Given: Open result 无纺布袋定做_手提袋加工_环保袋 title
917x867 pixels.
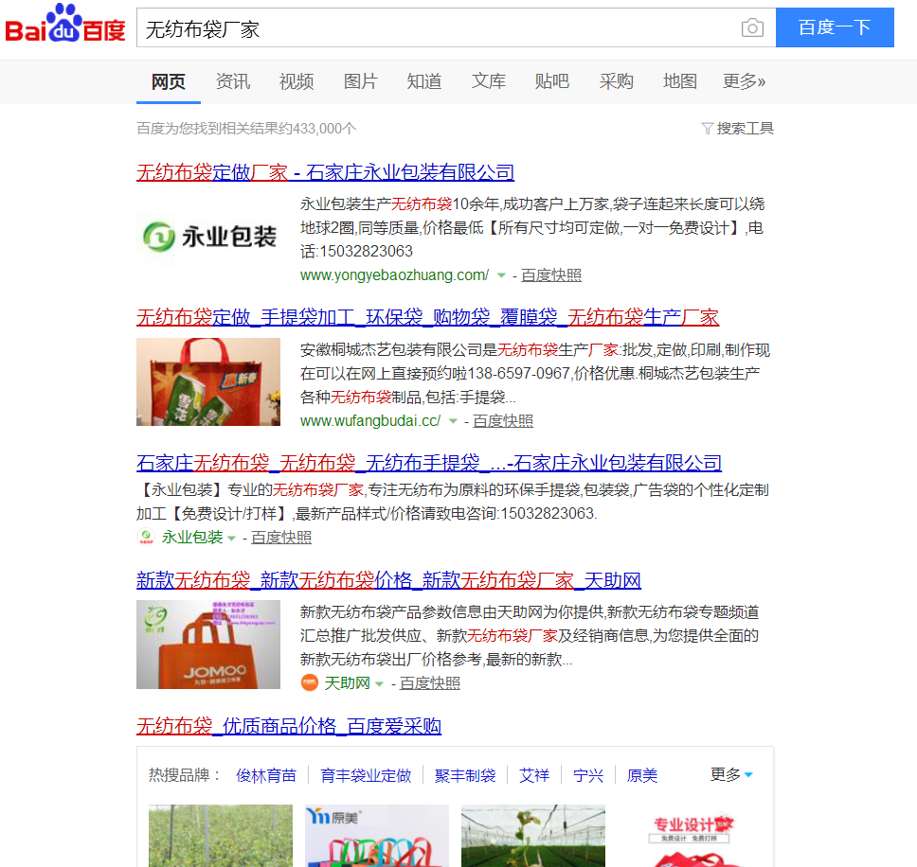Looking at the screenshot, I should [427, 317].
